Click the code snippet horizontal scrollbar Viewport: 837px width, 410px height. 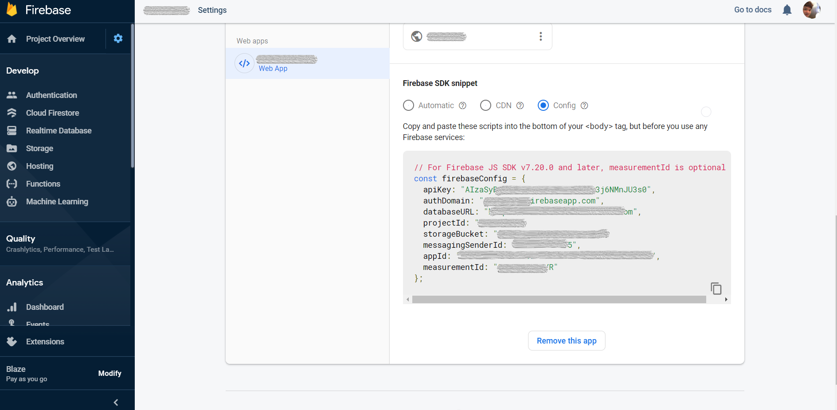pos(559,300)
